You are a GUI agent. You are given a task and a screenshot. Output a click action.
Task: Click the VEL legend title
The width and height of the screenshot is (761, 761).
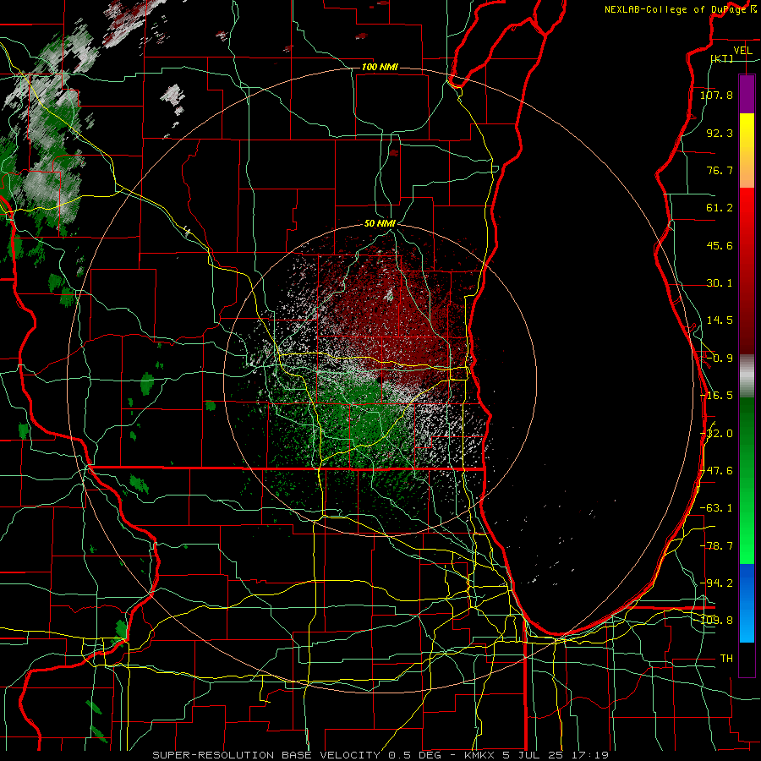pos(742,51)
